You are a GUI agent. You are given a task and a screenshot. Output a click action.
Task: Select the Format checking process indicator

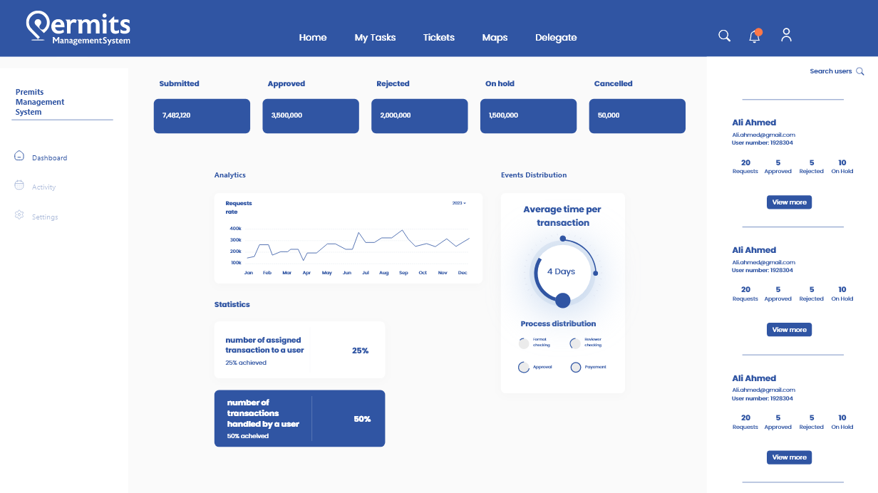point(524,343)
